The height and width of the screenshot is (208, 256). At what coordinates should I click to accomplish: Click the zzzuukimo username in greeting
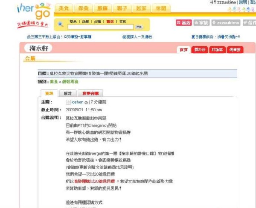pyautogui.click(x=227, y=2)
